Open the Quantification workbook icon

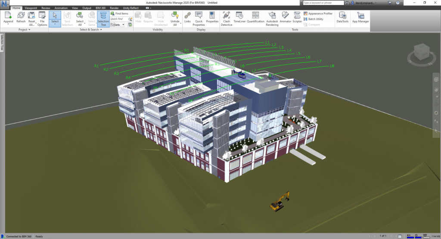(x=255, y=17)
